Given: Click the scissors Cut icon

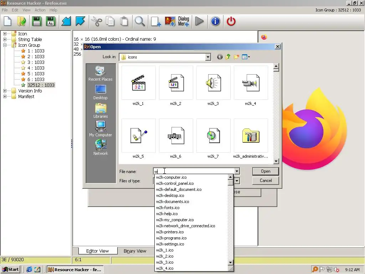Looking at the screenshot, I should point(96,21).
